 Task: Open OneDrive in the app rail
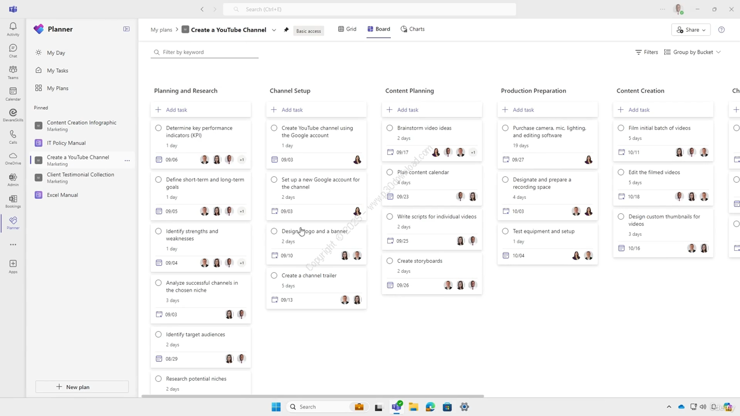[x=13, y=158]
